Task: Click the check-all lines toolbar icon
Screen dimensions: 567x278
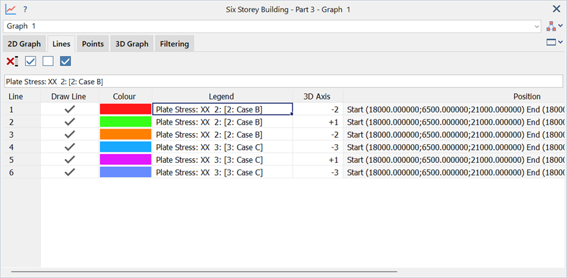Action: point(30,61)
